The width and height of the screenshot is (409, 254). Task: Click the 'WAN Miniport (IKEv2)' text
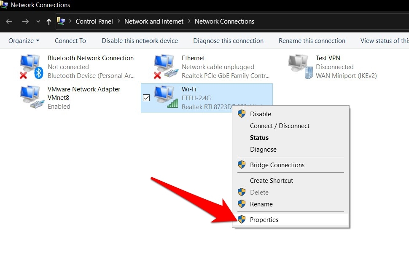click(346, 76)
